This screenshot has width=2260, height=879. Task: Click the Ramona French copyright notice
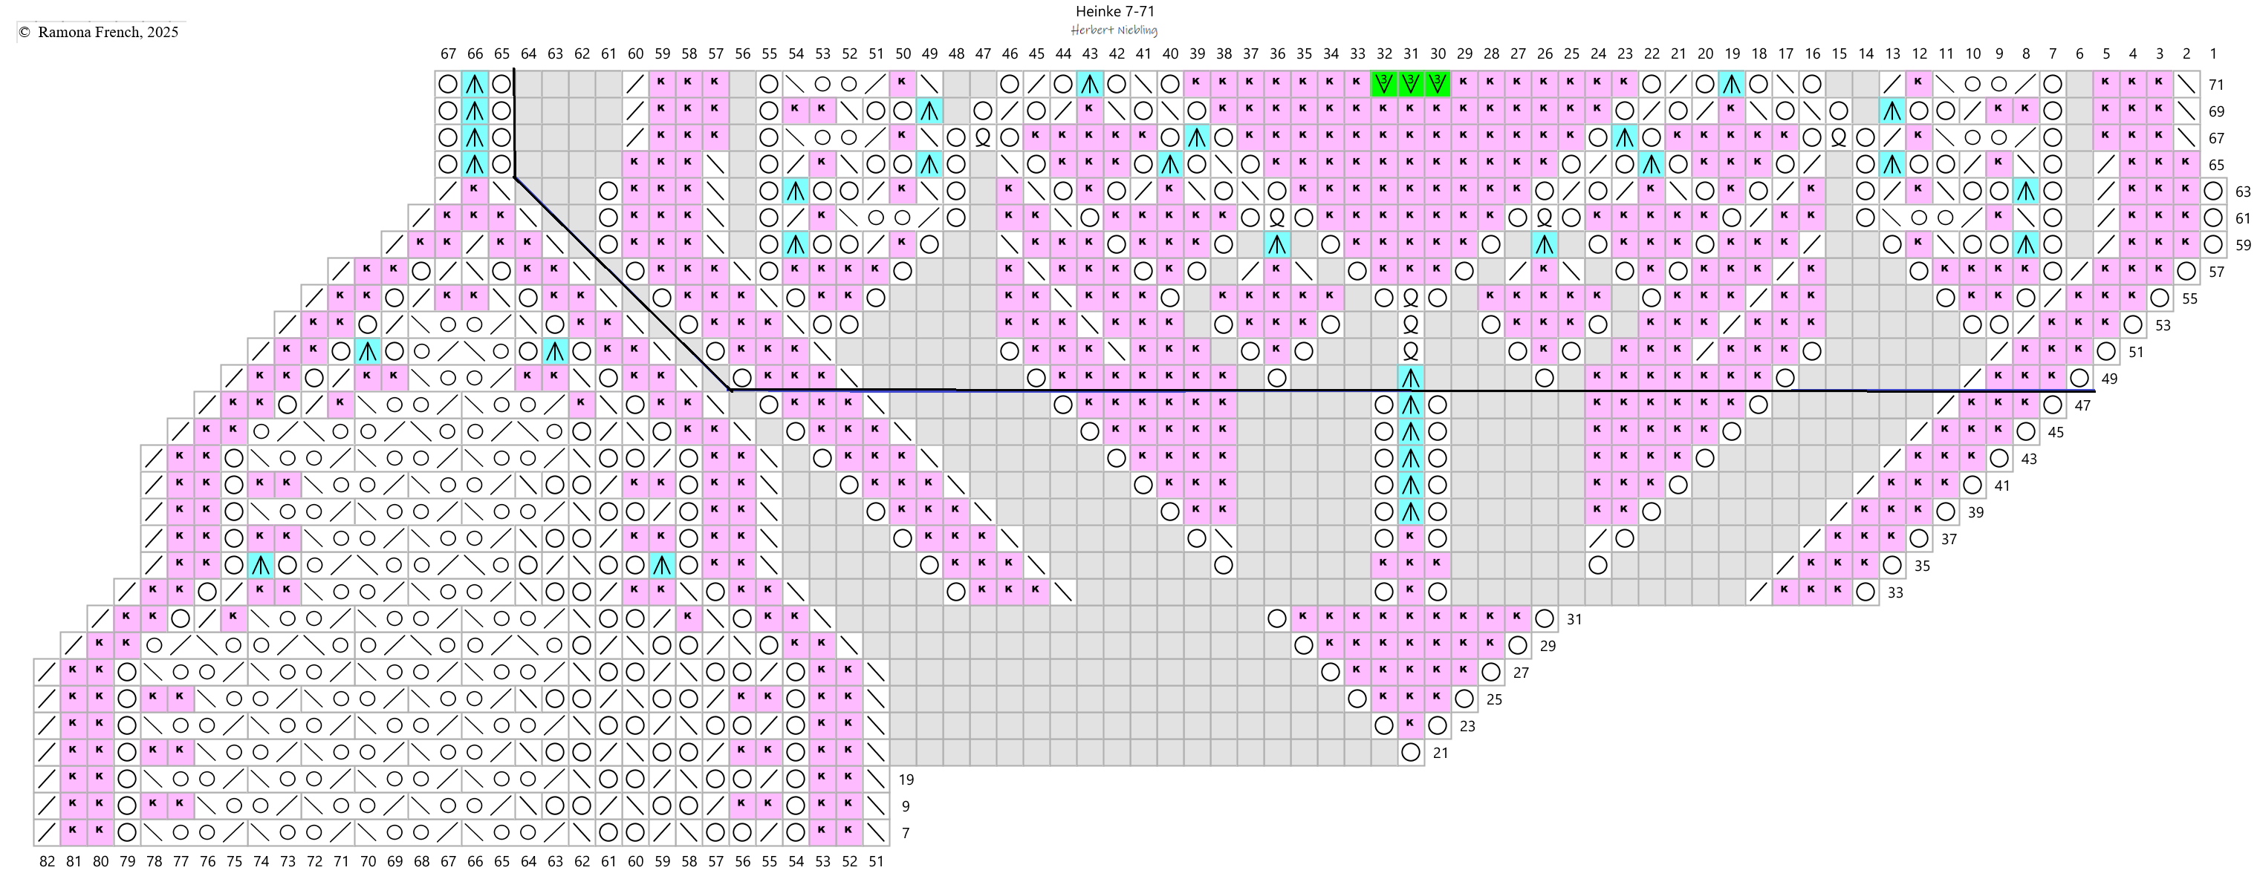point(98,33)
